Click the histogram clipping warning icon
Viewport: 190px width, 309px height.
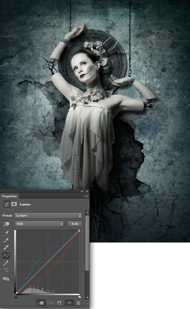(x=6, y=278)
